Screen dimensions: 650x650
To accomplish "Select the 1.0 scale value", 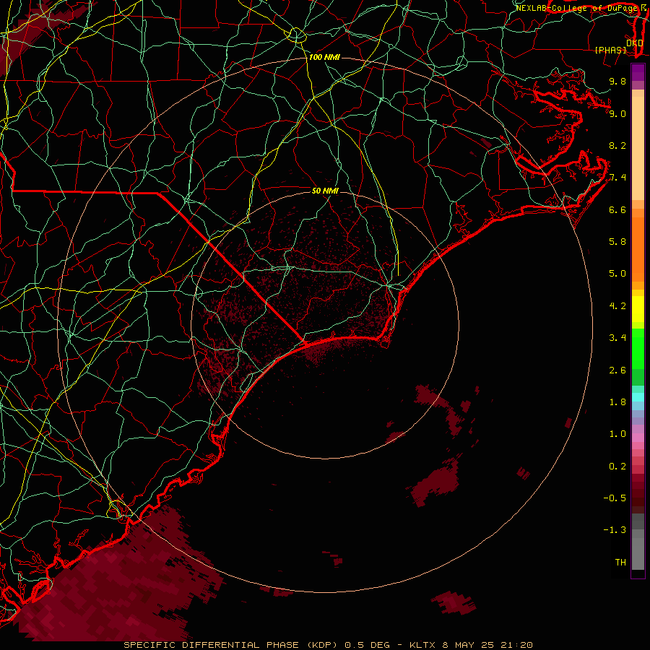I will click(617, 434).
